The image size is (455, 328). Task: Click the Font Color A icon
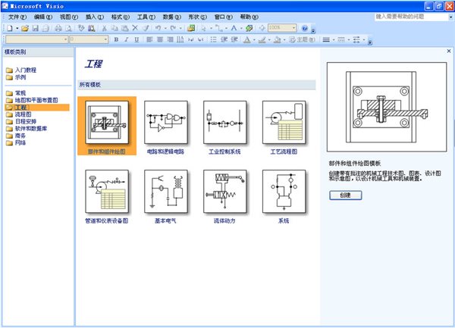point(247,39)
